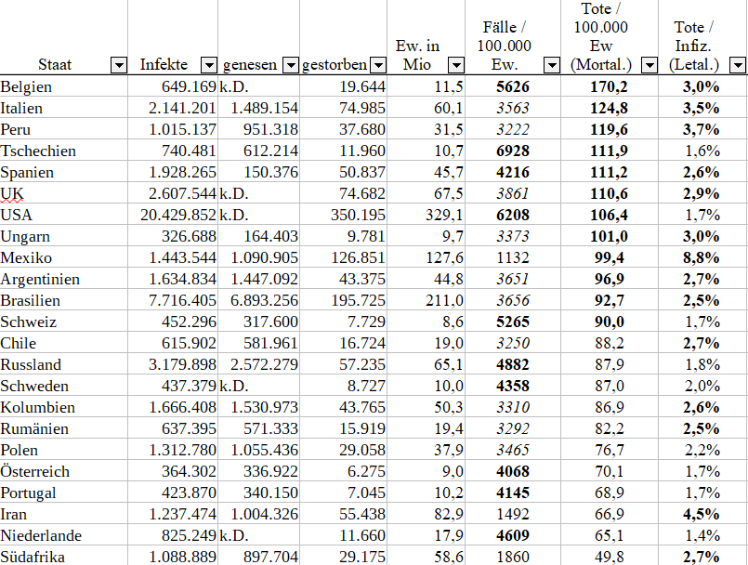Click Belgien's mortality value 170,2
This screenshot has height=565, width=748.
click(x=609, y=86)
